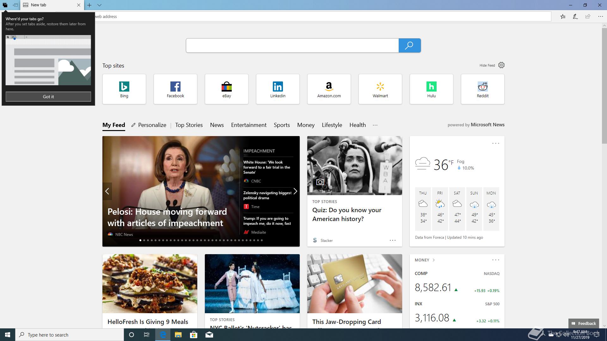Switch to the Health tab

[x=358, y=125]
